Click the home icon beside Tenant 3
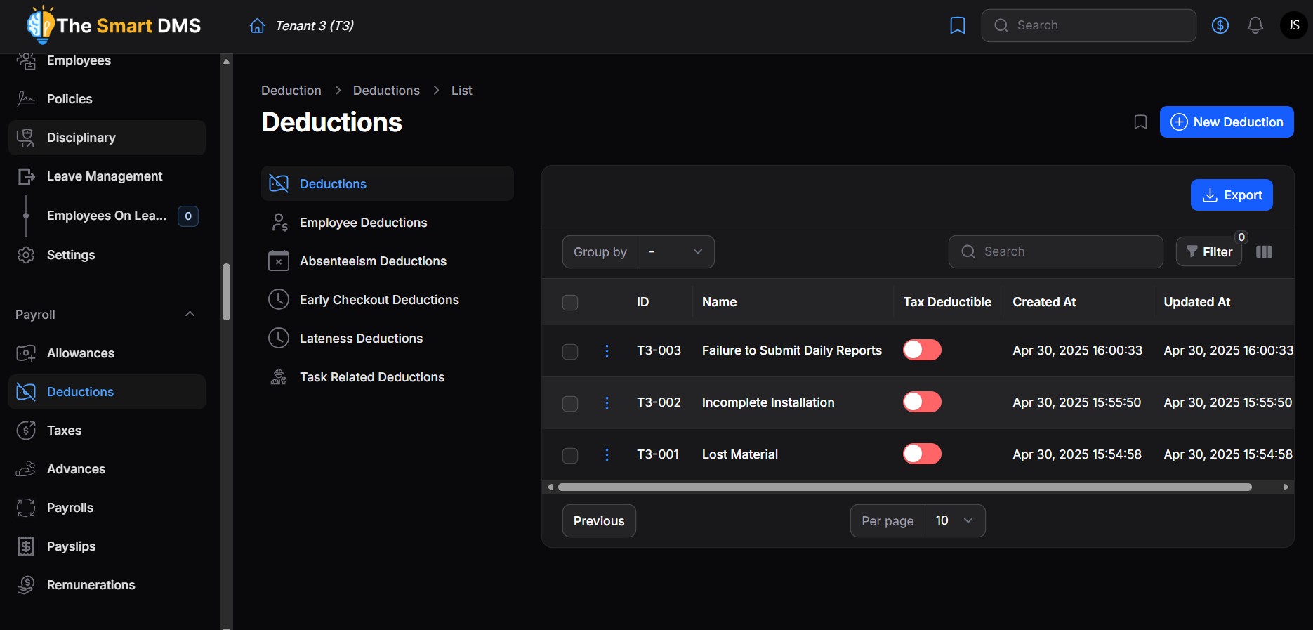This screenshot has width=1313, height=630. click(257, 26)
